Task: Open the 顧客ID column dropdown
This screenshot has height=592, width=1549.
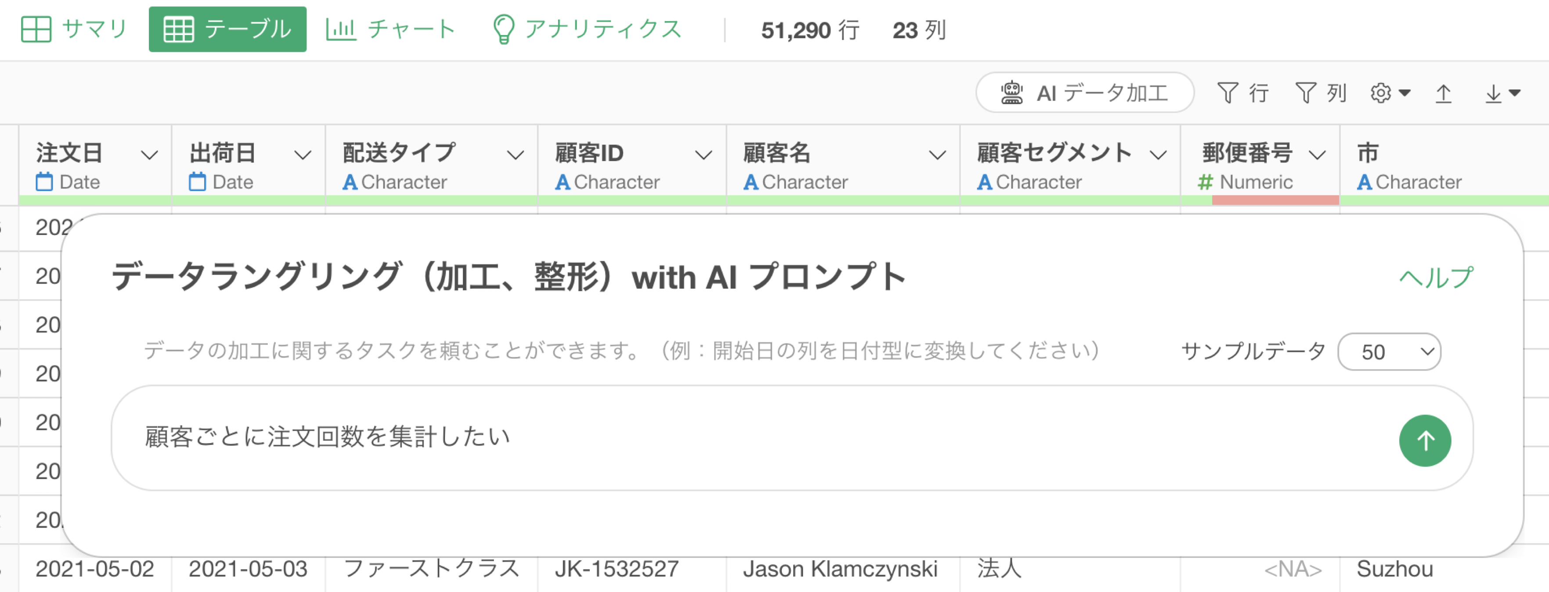Action: [x=703, y=155]
